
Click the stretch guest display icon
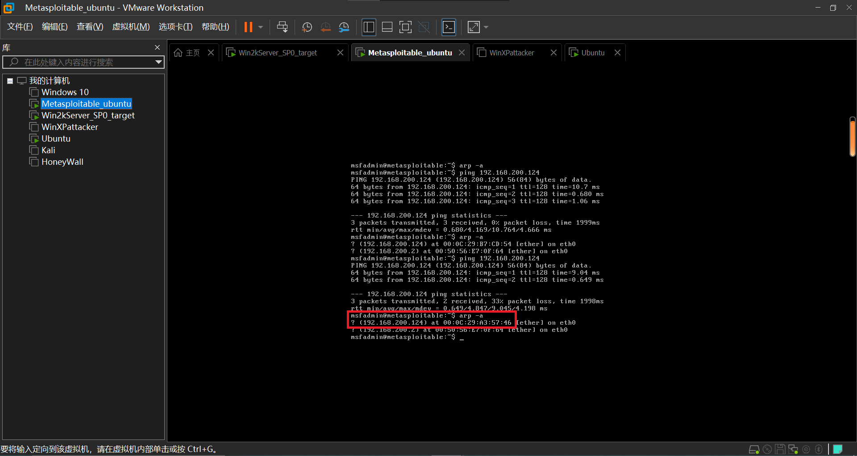473,27
